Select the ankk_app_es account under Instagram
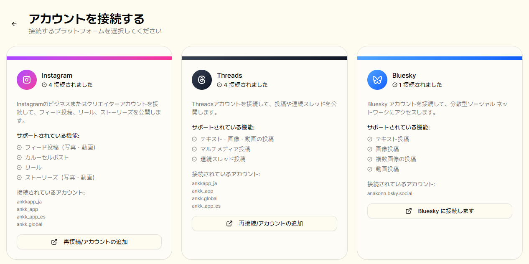 click(x=31, y=217)
